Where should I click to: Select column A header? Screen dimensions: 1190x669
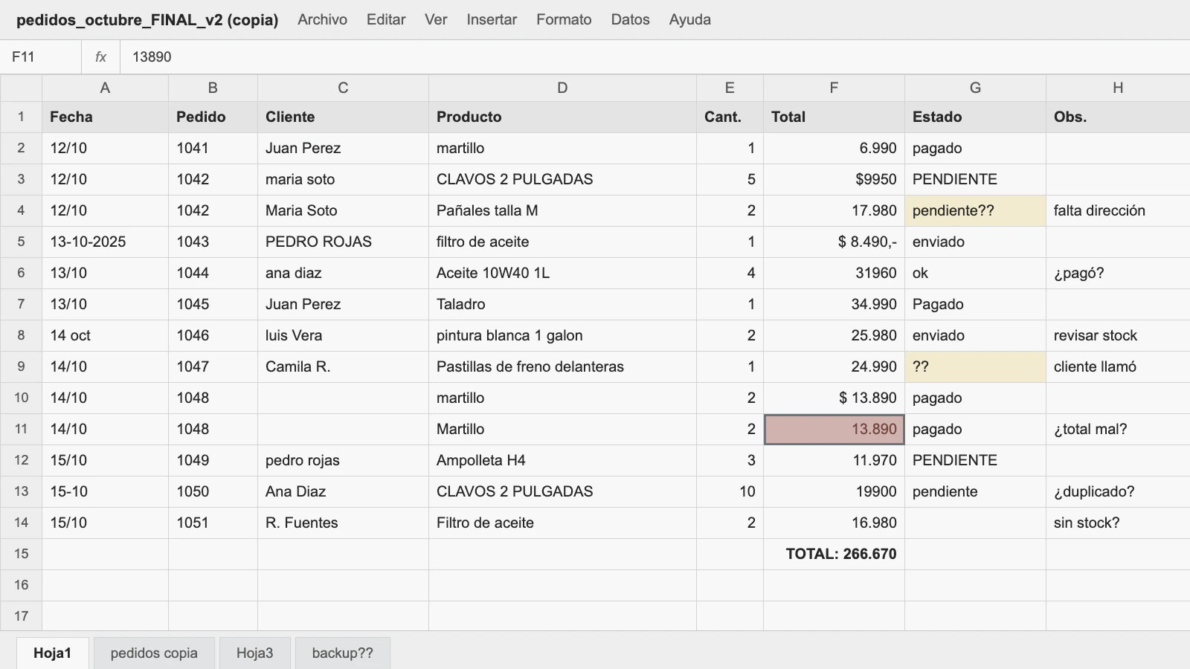(105, 88)
